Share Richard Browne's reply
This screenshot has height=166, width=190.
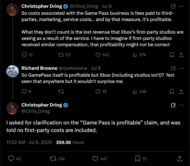pos(181,91)
